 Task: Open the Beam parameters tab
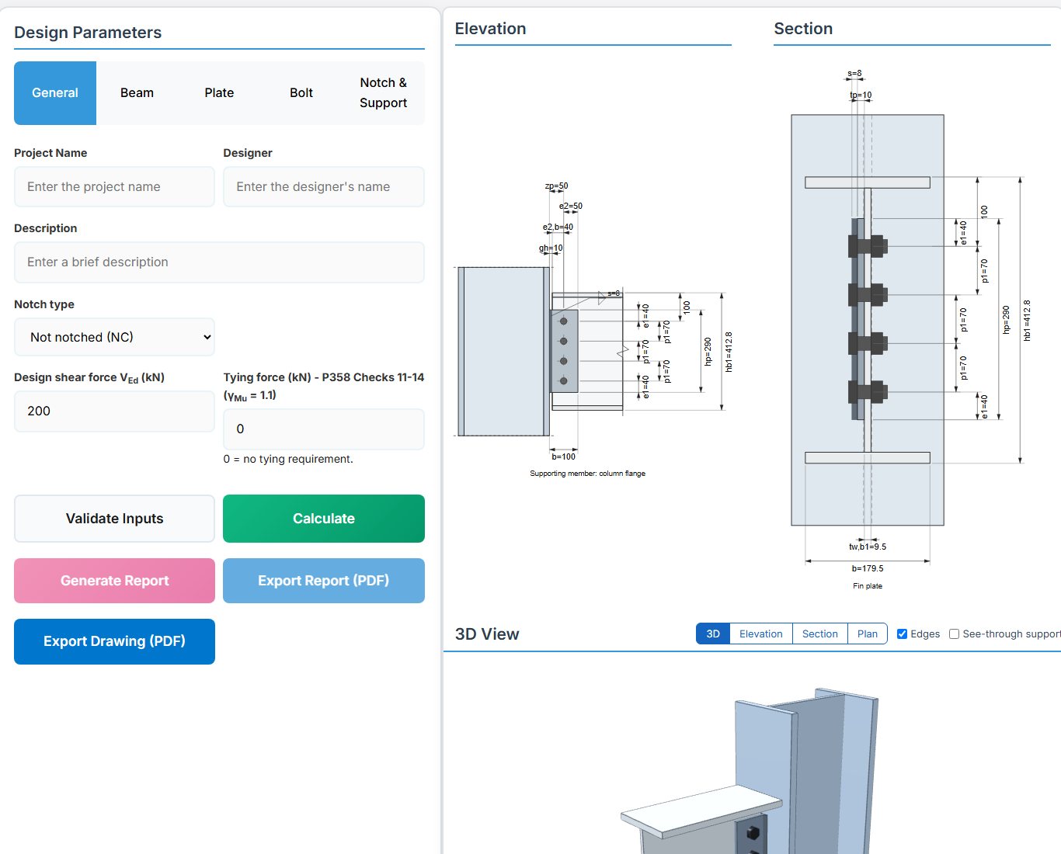click(137, 93)
